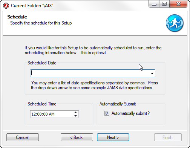This screenshot has width=190, height=148.
Task: Cancel the schedule setup wizard
Action: click(x=23, y=137)
